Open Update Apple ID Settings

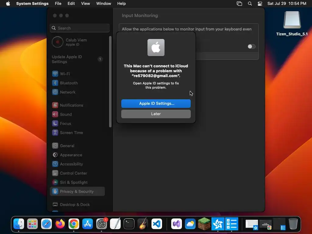pyautogui.click(x=77, y=59)
